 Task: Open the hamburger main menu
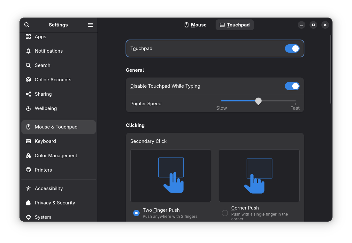[x=90, y=25]
